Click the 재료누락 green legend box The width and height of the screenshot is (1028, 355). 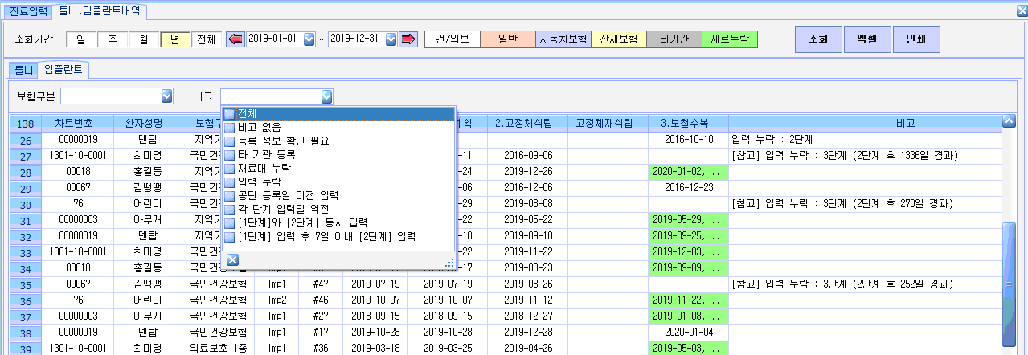[730, 39]
